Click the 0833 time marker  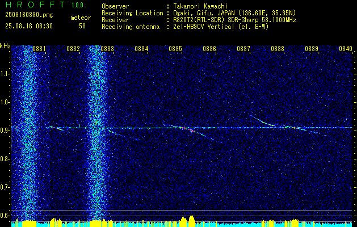pyautogui.click(x=107, y=48)
